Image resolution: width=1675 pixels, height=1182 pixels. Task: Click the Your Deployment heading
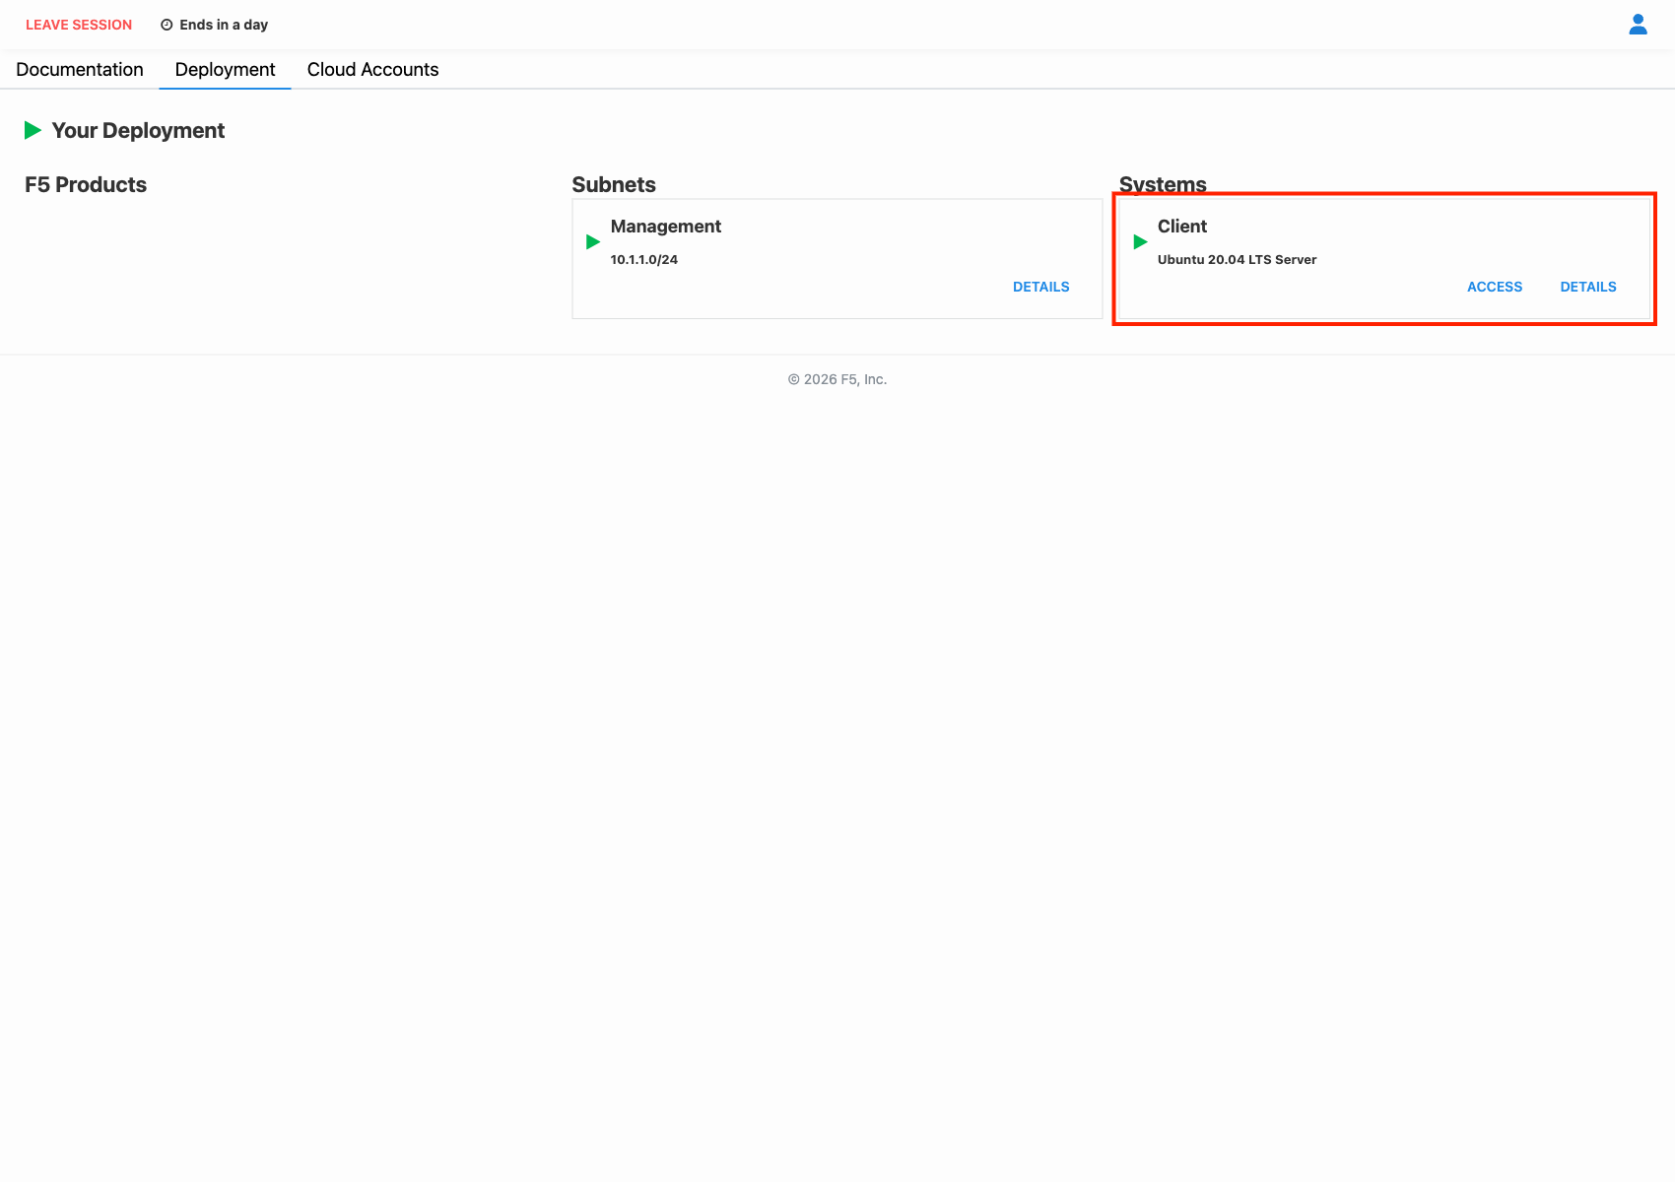[x=138, y=131]
